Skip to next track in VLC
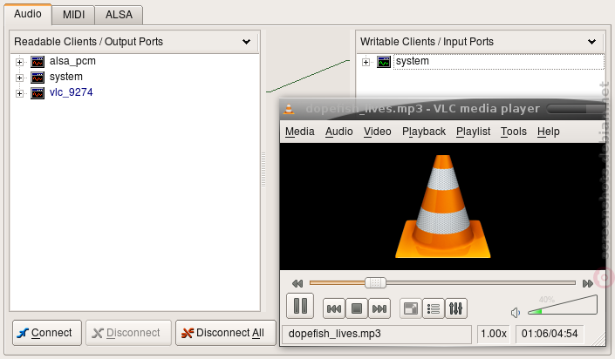The height and width of the screenshot is (359, 615). [379, 308]
